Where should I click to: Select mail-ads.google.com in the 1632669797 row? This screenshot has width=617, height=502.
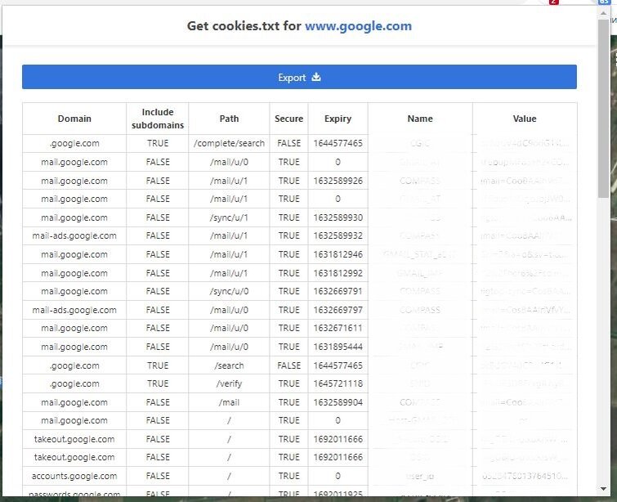[74, 310]
